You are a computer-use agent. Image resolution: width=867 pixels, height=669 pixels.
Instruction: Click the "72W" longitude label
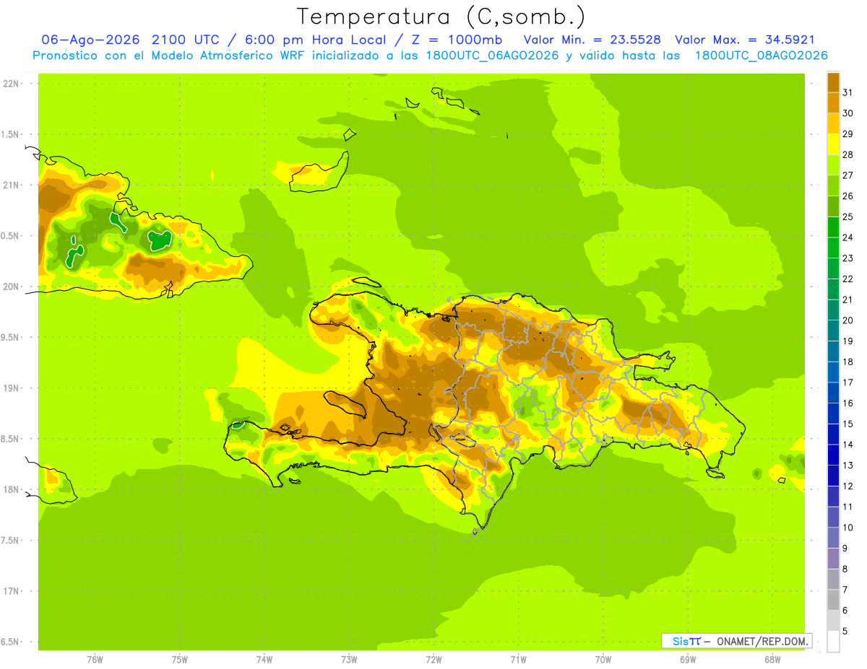433,659
